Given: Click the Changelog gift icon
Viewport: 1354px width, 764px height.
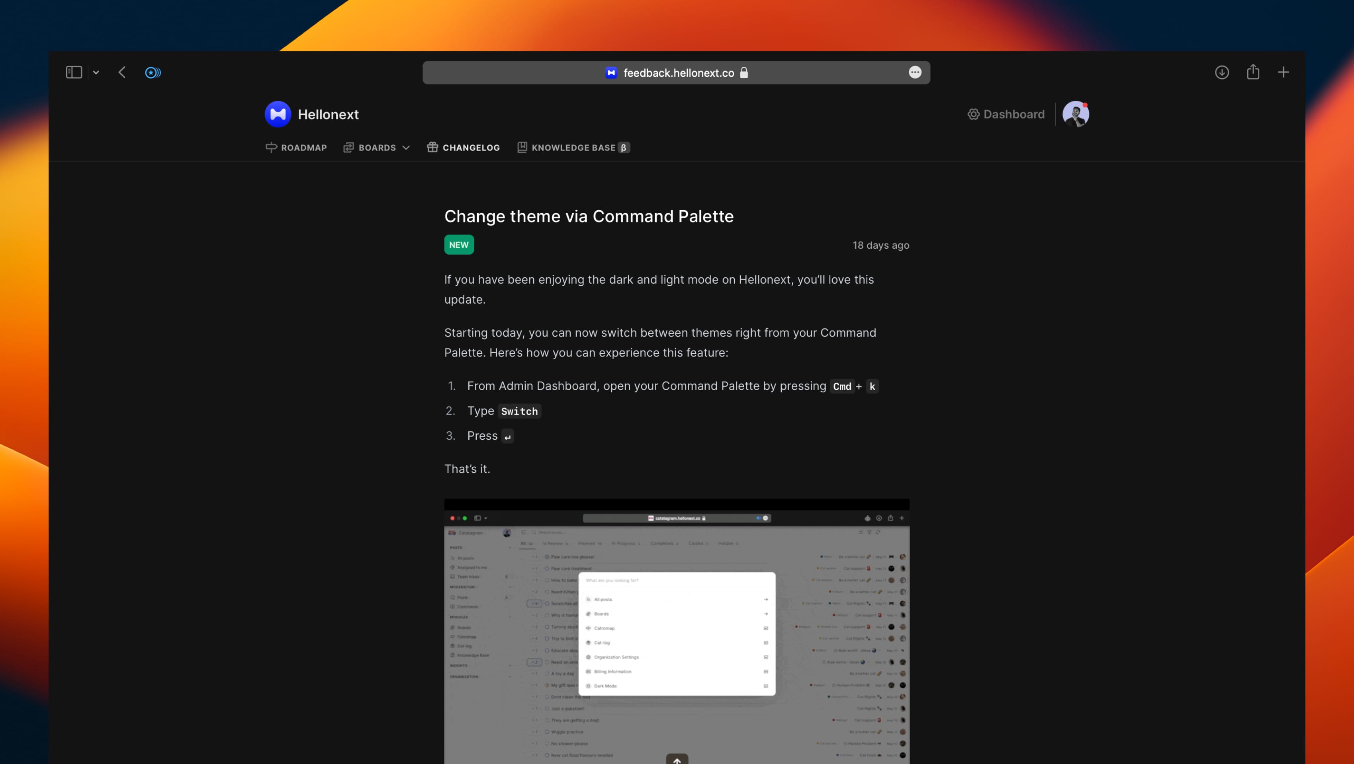Looking at the screenshot, I should pos(432,148).
